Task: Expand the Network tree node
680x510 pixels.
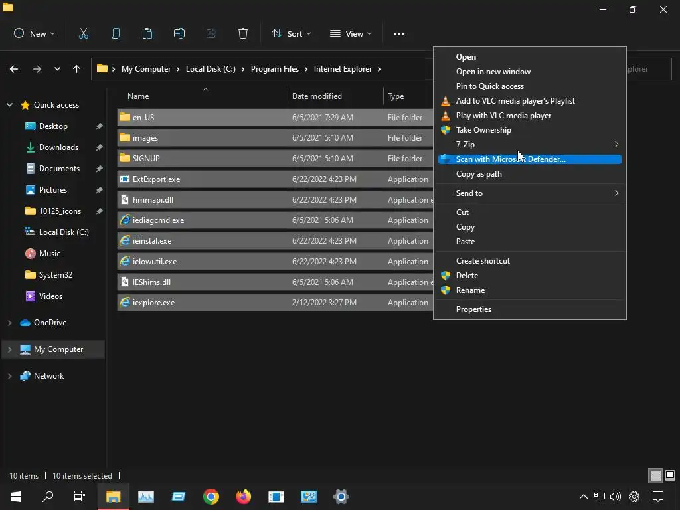Action: [x=9, y=376]
